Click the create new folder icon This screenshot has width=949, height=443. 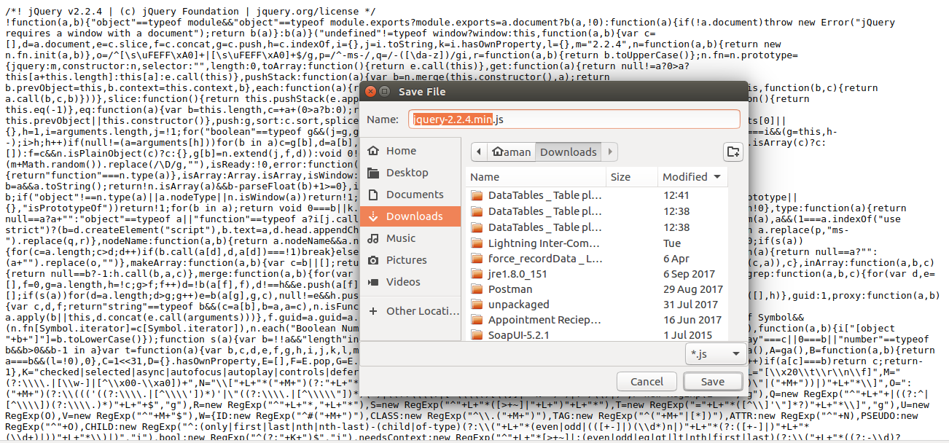coord(733,152)
